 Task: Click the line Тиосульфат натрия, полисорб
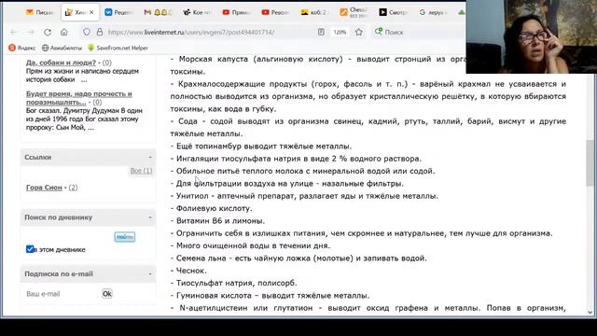[x=233, y=283]
